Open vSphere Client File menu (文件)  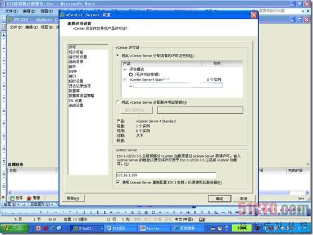[16, 27]
